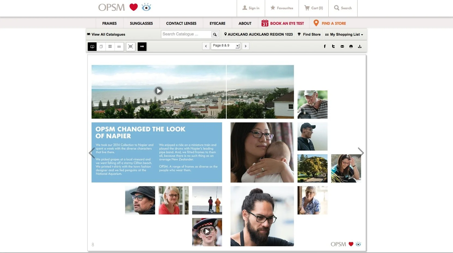This screenshot has height=253, width=453.
Task: Click the man in bucket hat photo
Action: tap(140, 200)
